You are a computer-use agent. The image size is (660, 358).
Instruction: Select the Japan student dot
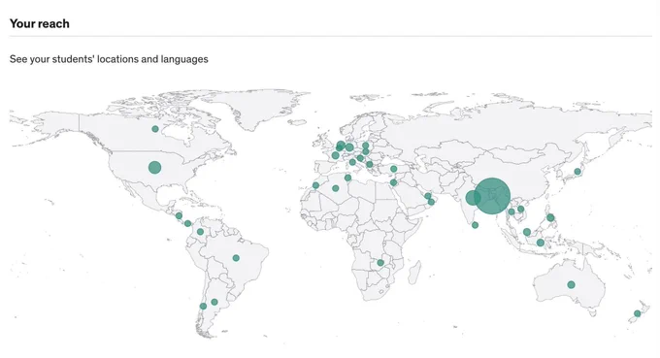[x=577, y=172]
